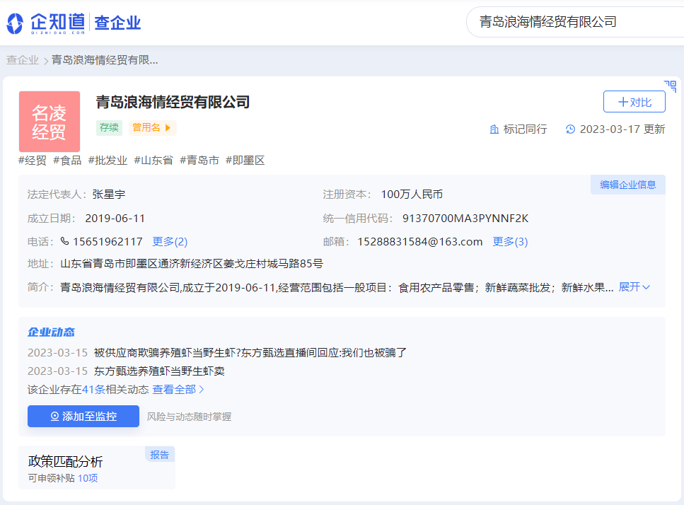Click 添加至监控 button
This screenshot has width=684, height=505.
point(83,417)
